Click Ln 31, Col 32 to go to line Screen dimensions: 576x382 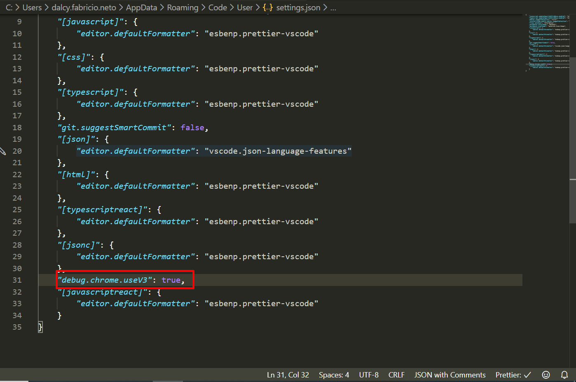(288, 375)
